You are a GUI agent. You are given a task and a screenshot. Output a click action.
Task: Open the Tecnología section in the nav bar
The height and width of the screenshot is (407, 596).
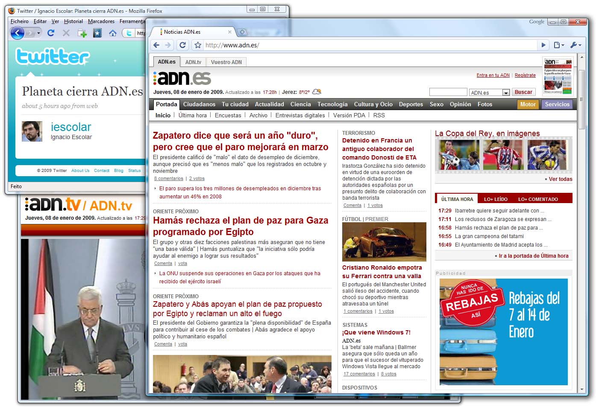[x=332, y=104]
